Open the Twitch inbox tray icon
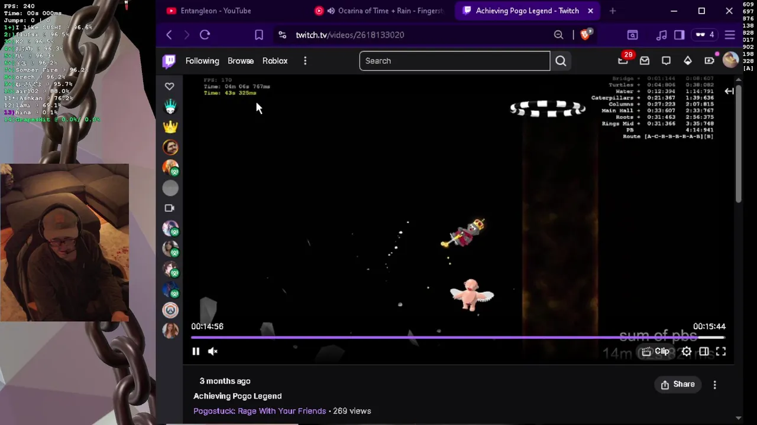This screenshot has width=757, height=425. pos(645,61)
